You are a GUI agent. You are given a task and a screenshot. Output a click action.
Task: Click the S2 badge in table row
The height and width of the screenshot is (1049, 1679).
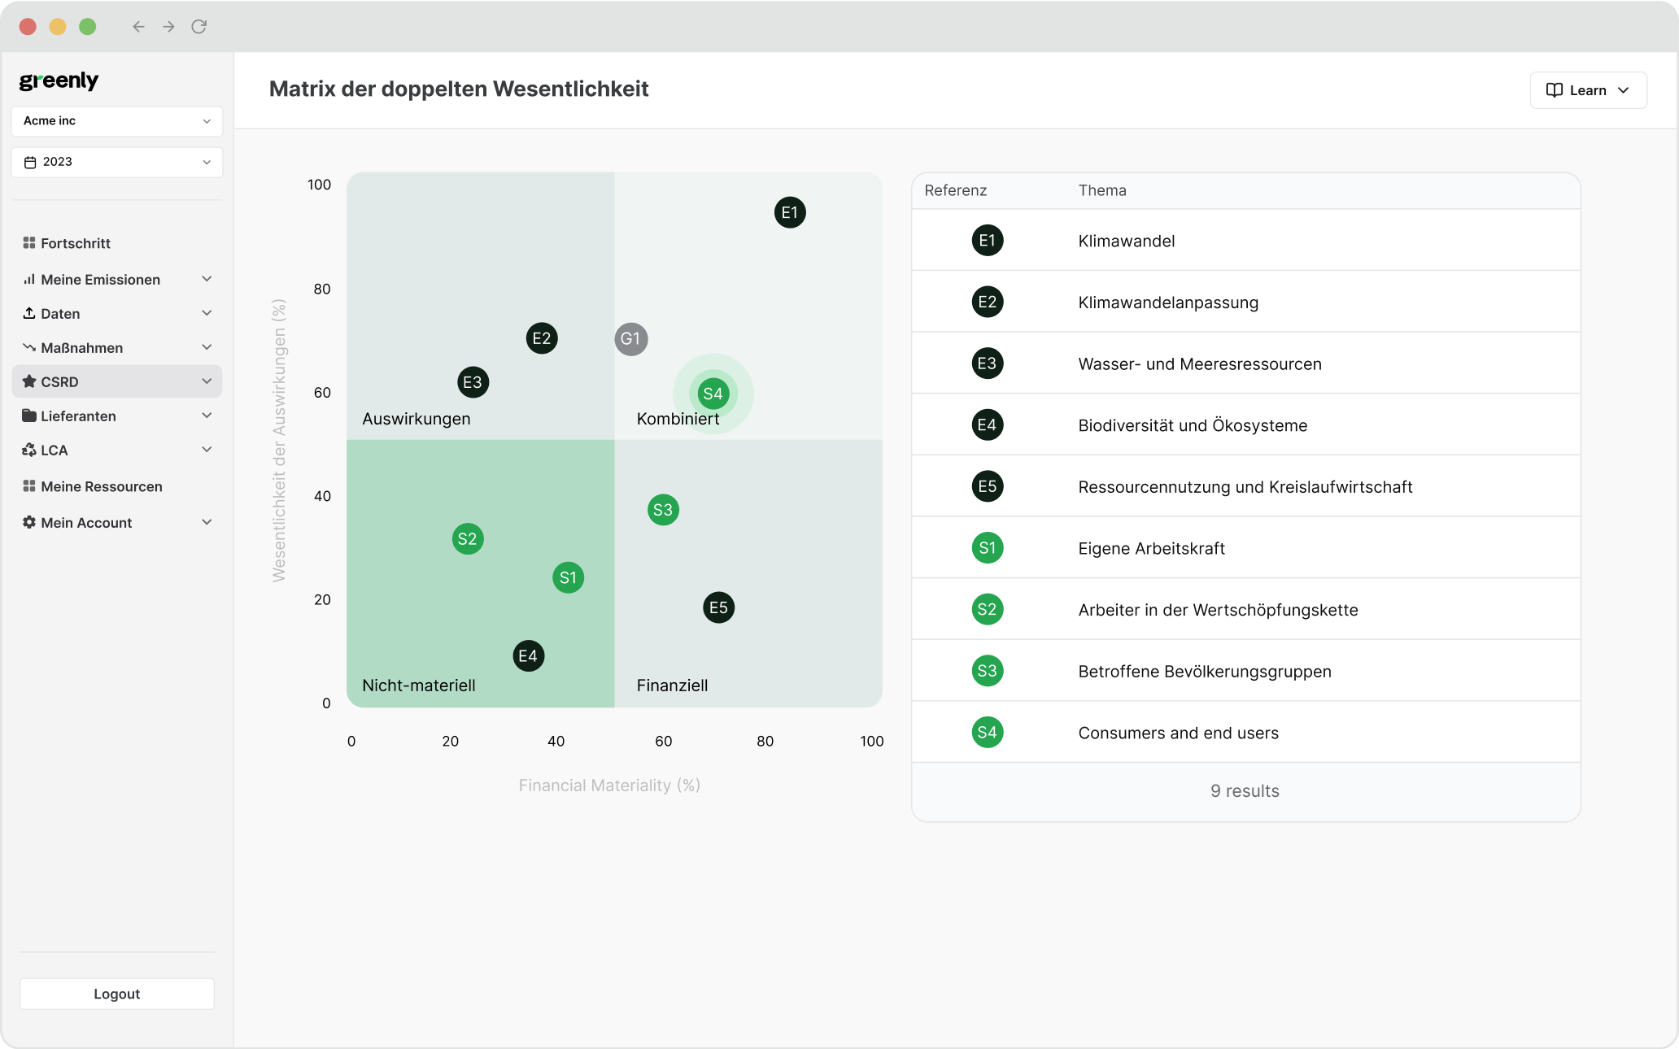[x=987, y=610]
